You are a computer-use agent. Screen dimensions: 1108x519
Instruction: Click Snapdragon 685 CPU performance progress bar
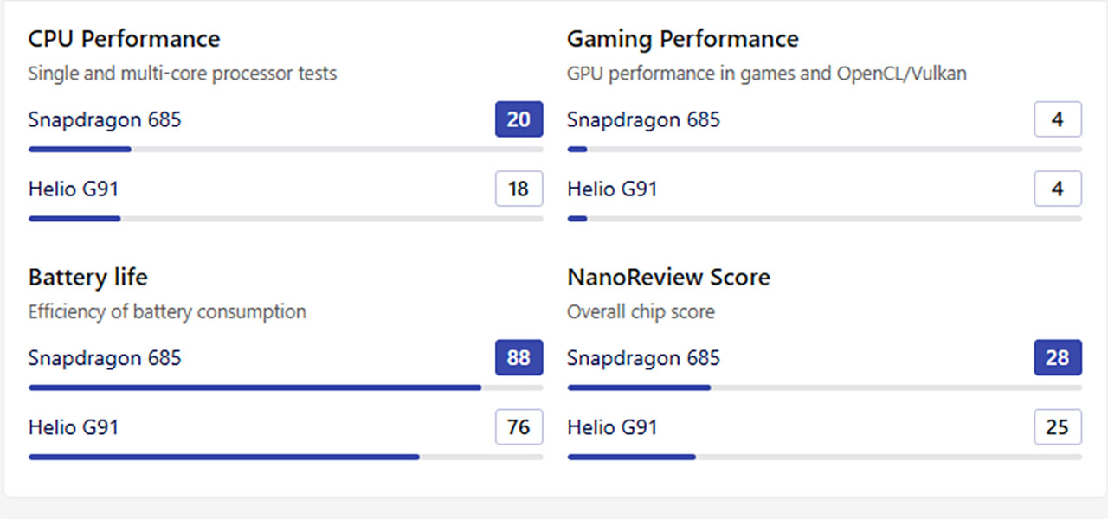click(286, 150)
